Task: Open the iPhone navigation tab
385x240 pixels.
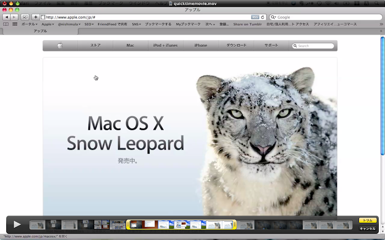Action: pos(201,45)
